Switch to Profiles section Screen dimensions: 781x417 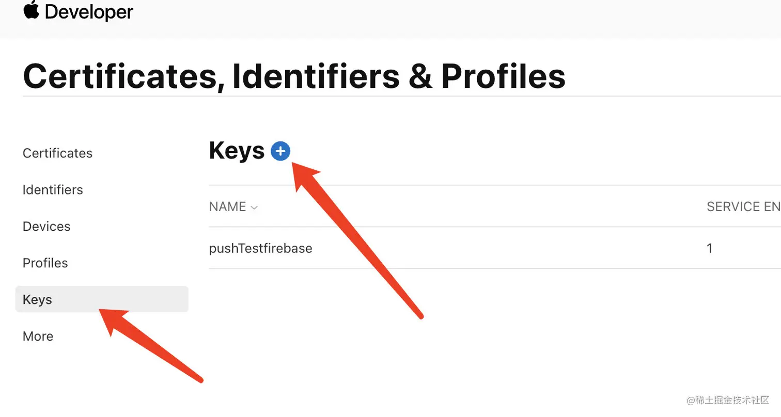point(45,263)
